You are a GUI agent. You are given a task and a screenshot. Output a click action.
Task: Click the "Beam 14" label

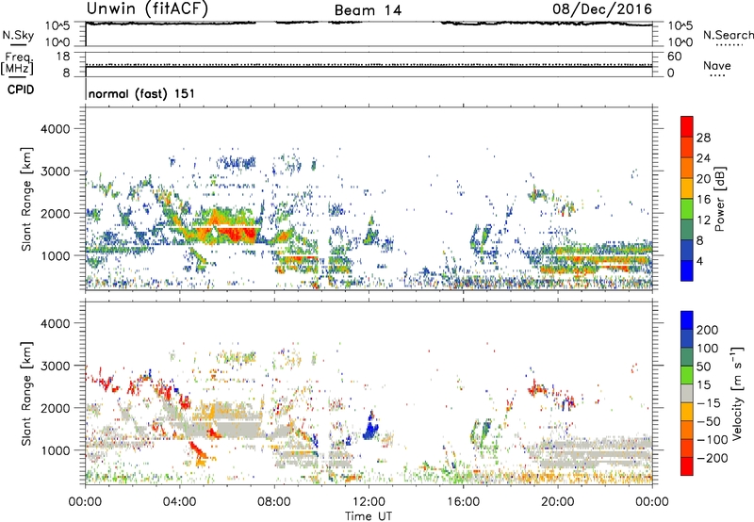point(368,10)
